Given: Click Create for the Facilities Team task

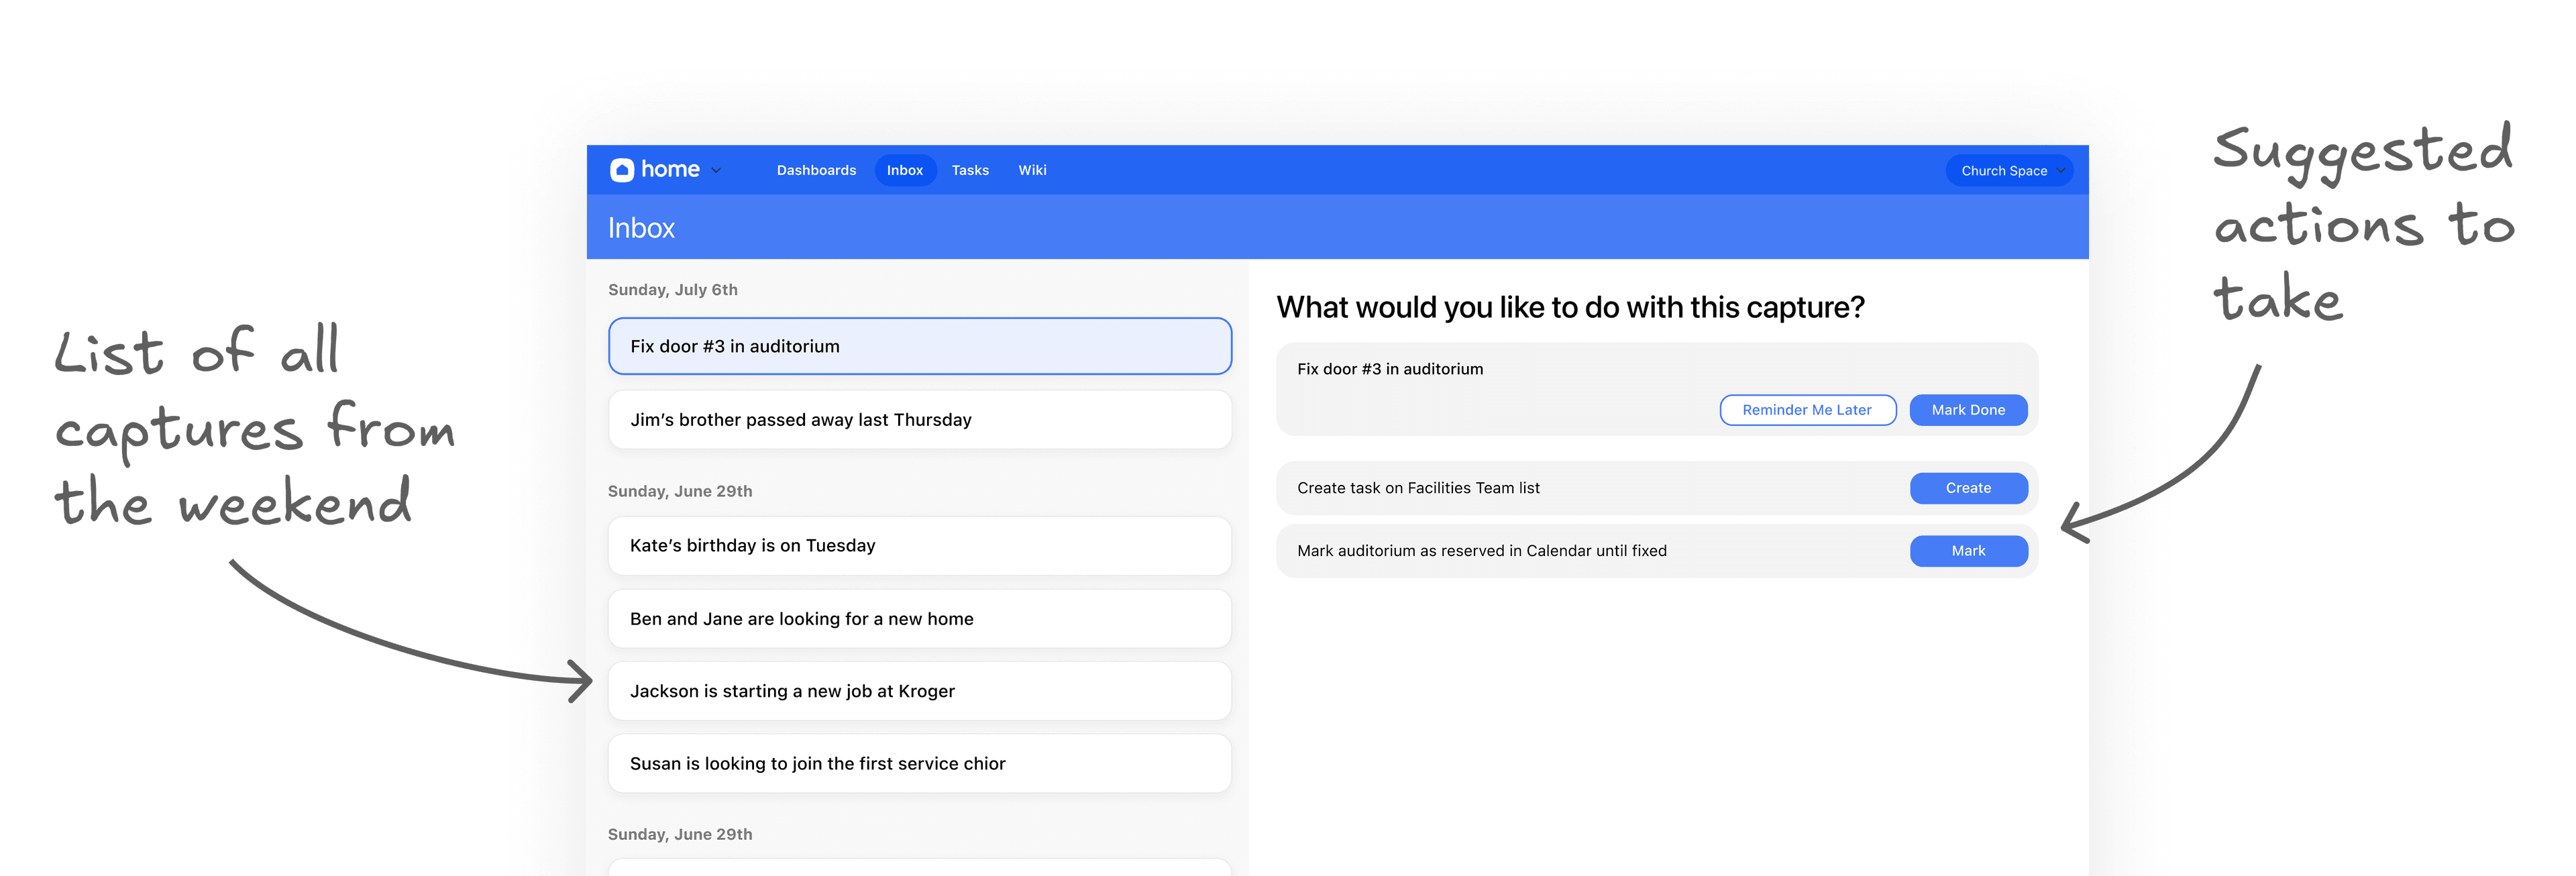Looking at the screenshot, I should 1967,487.
